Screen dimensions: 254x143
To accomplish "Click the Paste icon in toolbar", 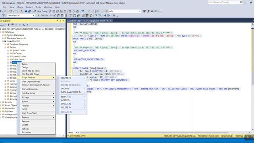I will tap(77, 11).
